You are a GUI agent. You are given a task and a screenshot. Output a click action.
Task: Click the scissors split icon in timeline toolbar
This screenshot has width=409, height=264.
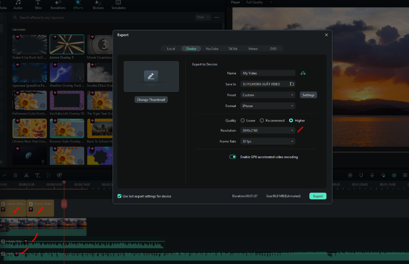[x=26, y=175]
